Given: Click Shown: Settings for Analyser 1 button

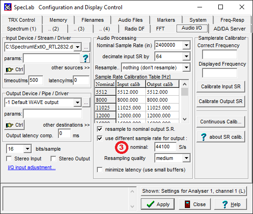Looking at the screenshot, I should pos(194,191).
